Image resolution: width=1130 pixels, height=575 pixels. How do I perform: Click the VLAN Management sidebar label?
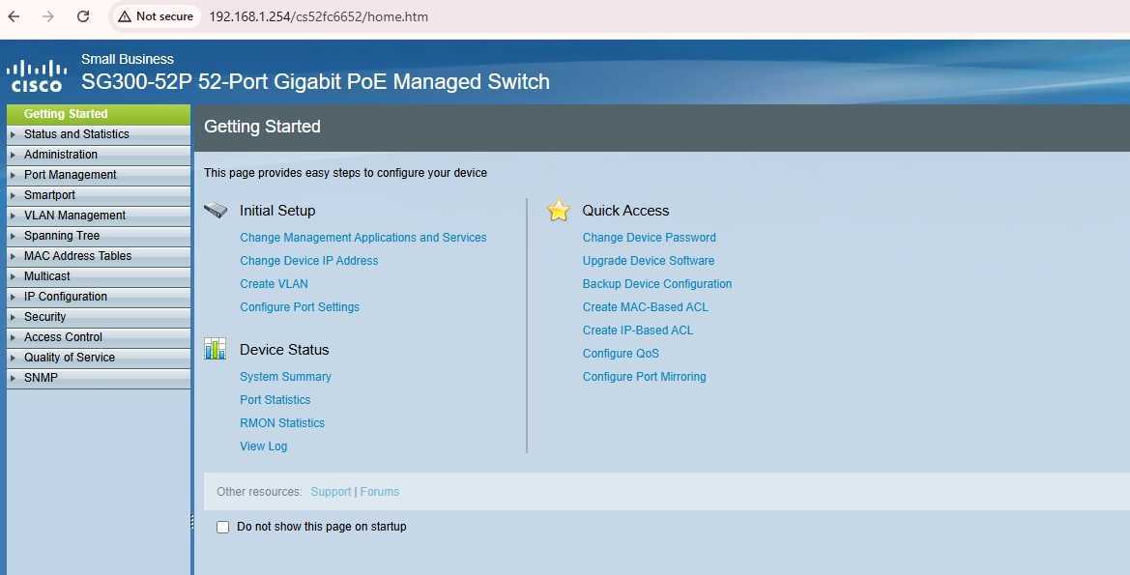pyautogui.click(x=75, y=215)
